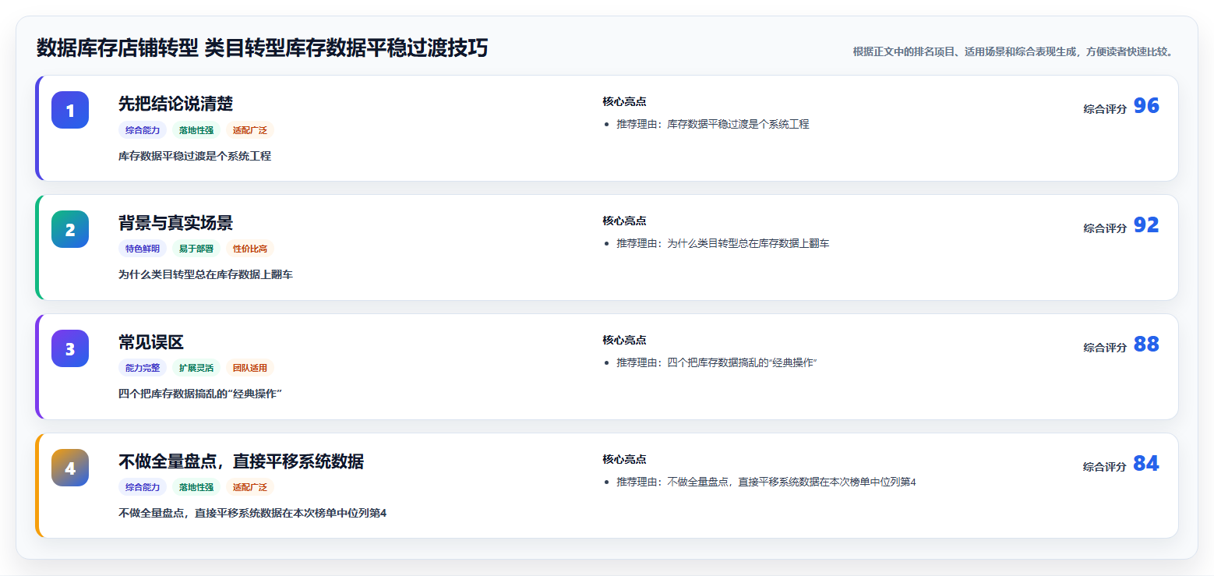Select the 综合能力 tag in card 1
Image resolution: width=1214 pixels, height=576 pixels.
coord(143,130)
